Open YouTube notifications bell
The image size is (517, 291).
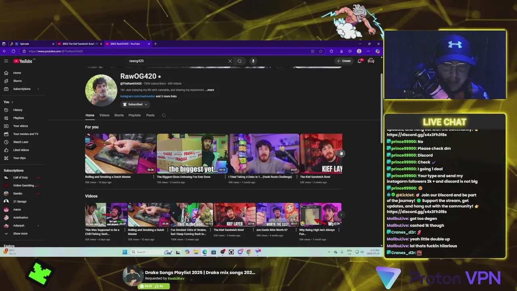[359, 61]
